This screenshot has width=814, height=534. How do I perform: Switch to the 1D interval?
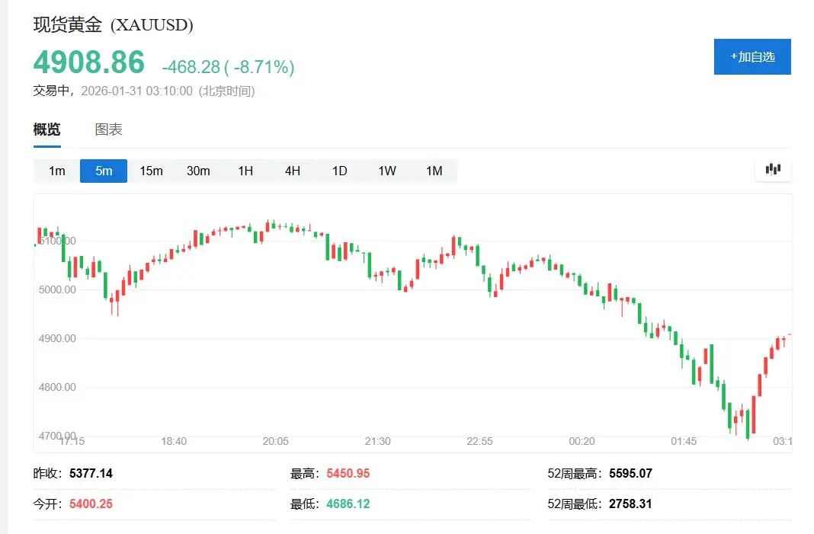(x=339, y=171)
